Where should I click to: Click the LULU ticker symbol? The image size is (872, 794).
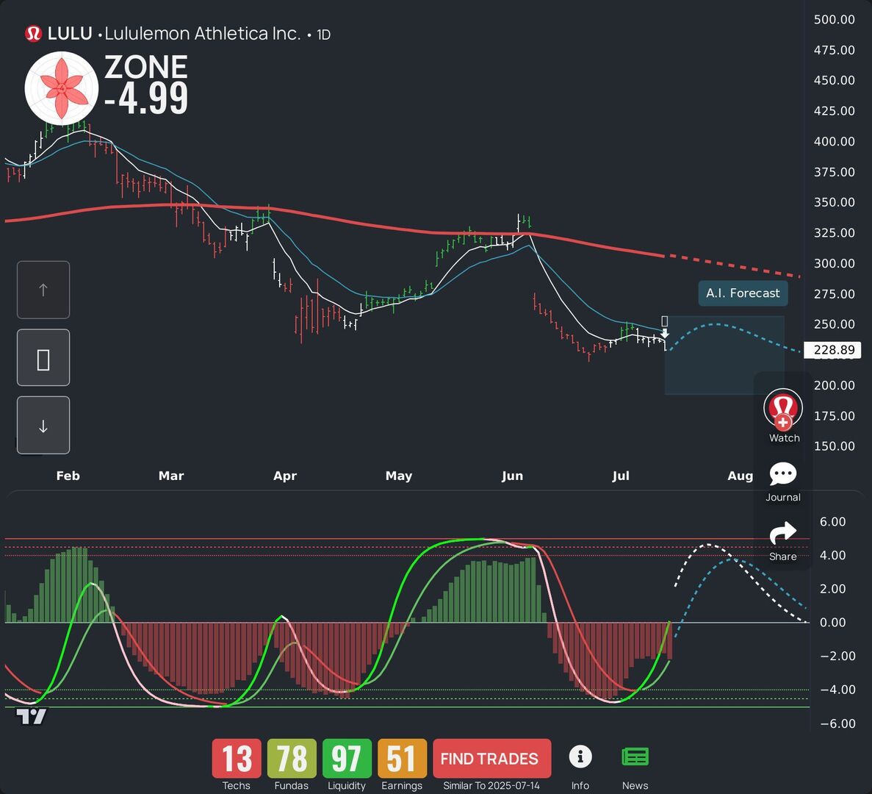[70, 34]
